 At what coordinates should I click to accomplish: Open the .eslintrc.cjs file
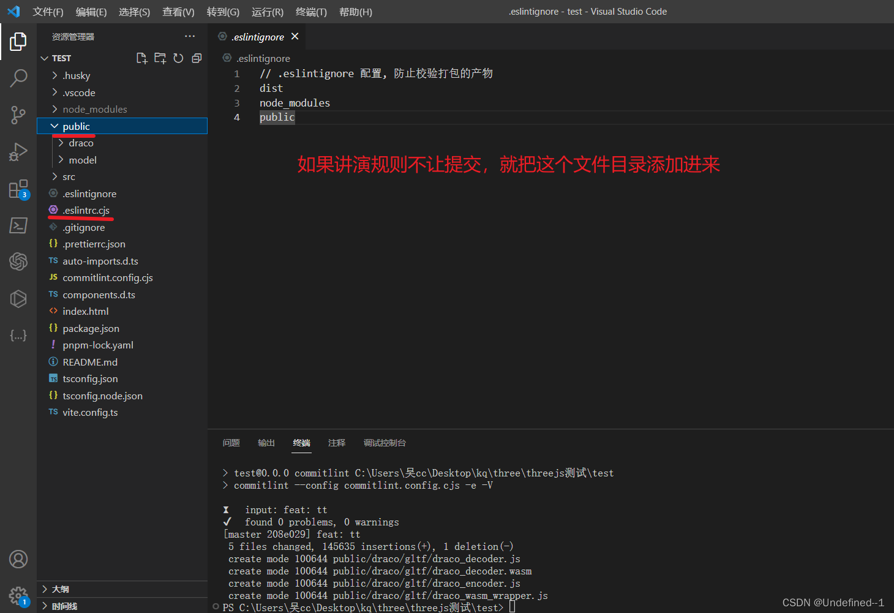88,210
